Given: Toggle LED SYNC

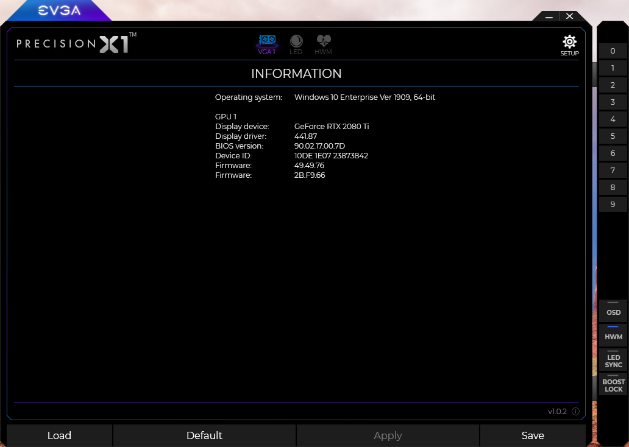Looking at the screenshot, I should 613,359.
